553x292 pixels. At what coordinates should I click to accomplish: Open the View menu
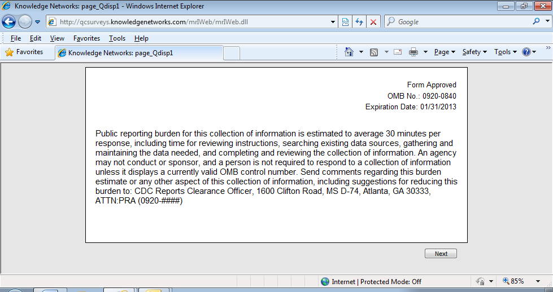pos(57,38)
